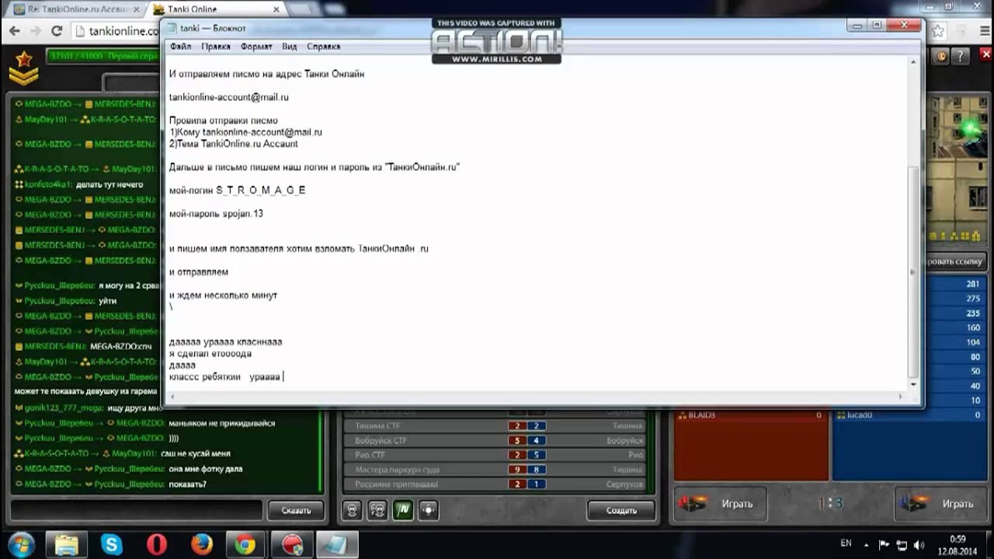Open game help question mark button
Screen dimensions: 994x559
pos(961,56)
